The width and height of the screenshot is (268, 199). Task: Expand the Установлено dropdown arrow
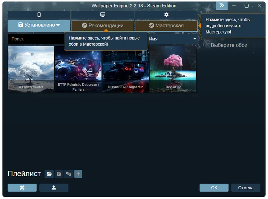click(58, 25)
